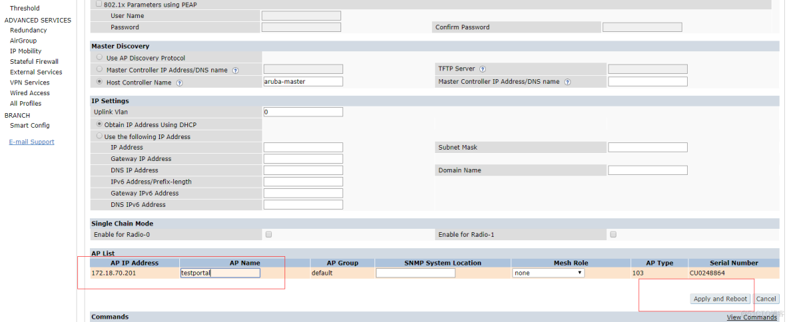This screenshot has width=789, height=322.
Task: Click the AP Name column header
Action: tap(245, 263)
